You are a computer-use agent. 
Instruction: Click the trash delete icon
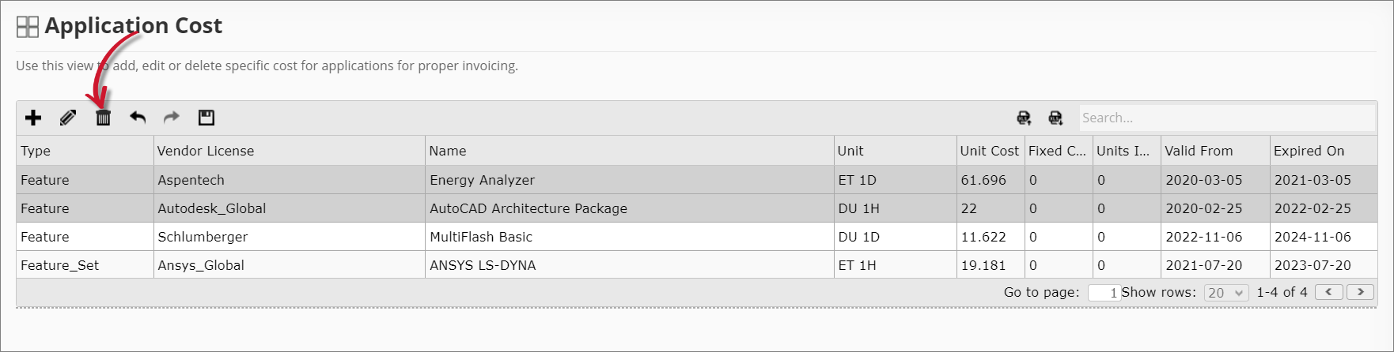point(103,118)
